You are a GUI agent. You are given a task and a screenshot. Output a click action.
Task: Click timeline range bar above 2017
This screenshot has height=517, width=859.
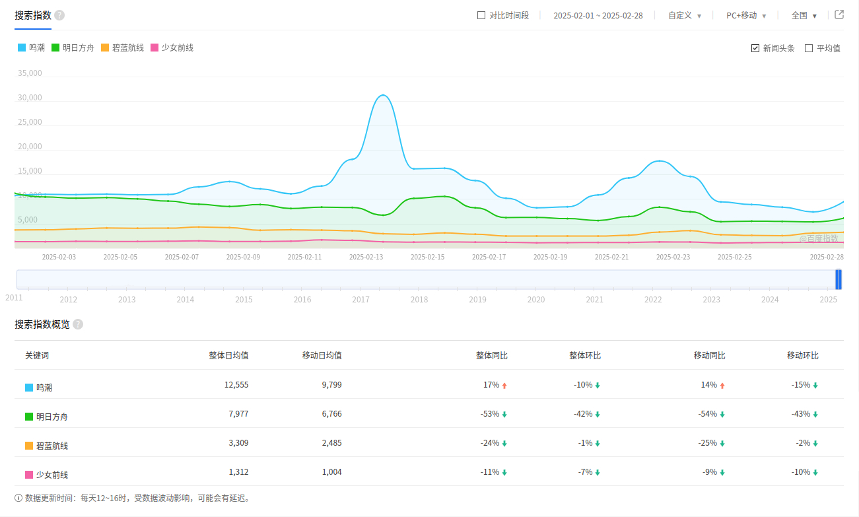(x=361, y=279)
